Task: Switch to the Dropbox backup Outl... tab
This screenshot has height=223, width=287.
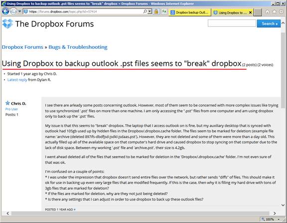Action: click(190, 12)
